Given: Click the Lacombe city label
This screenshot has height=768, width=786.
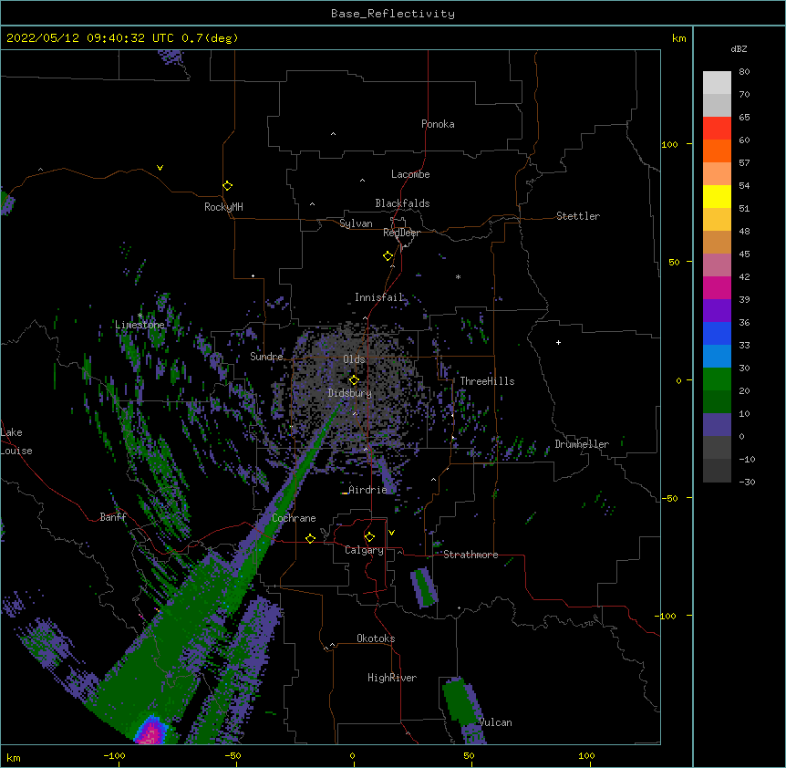Looking at the screenshot, I should pyautogui.click(x=410, y=174).
